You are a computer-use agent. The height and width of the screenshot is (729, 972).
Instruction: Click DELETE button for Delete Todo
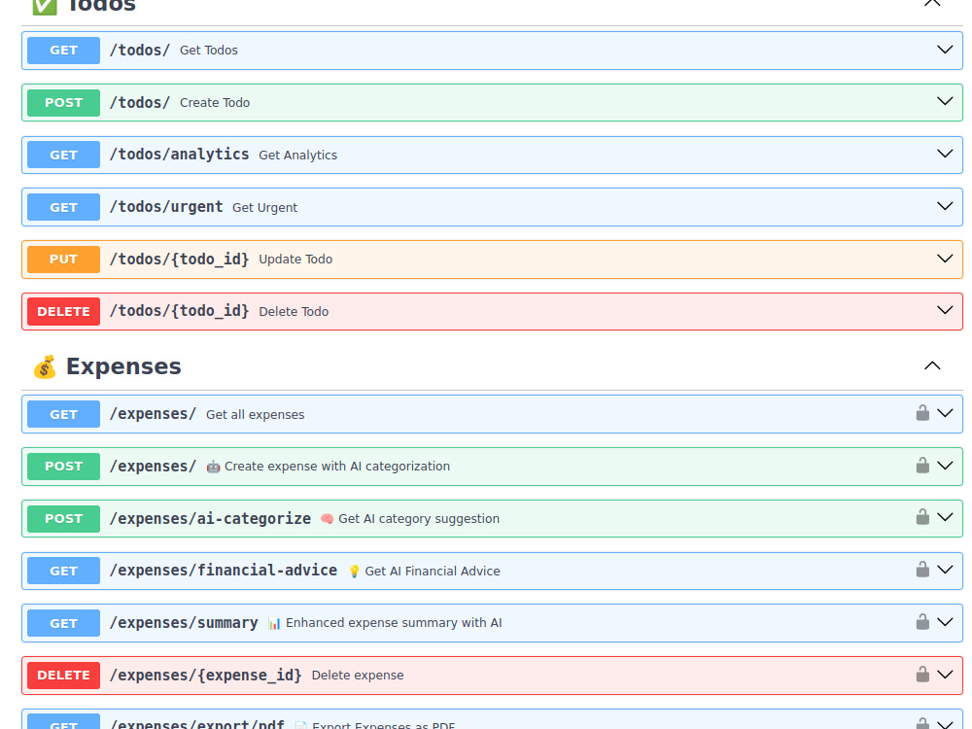pyautogui.click(x=64, y=311)
